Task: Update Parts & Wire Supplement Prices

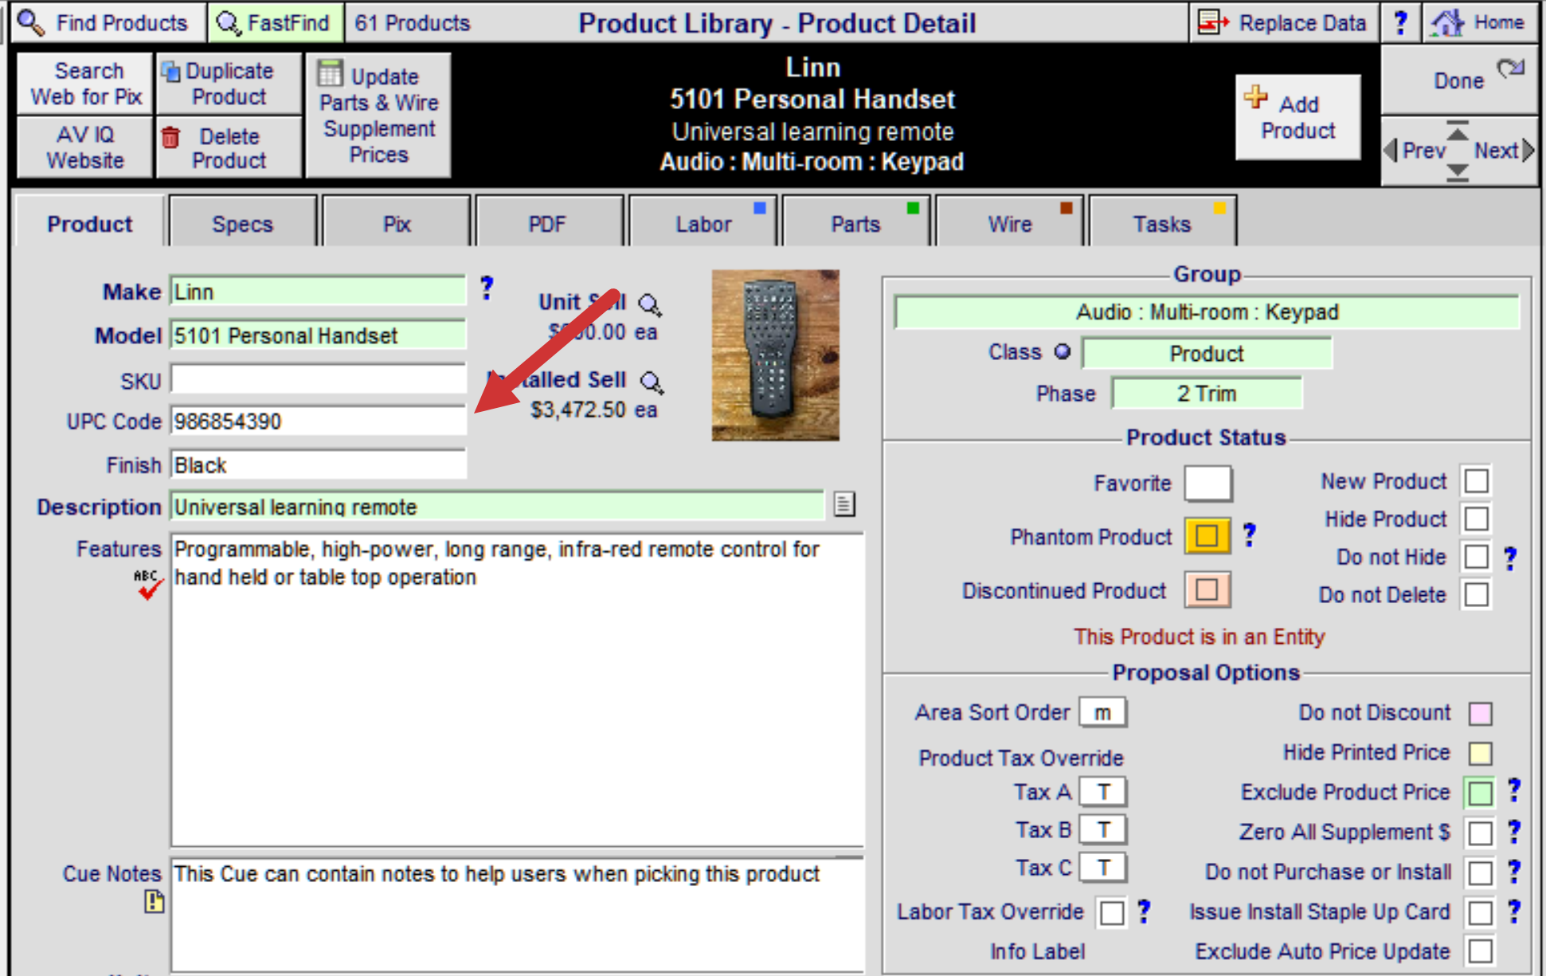Action: tap(378, 116)
